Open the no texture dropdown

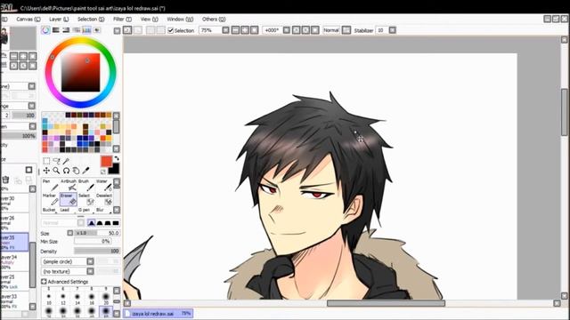click(x=90, y=271)
